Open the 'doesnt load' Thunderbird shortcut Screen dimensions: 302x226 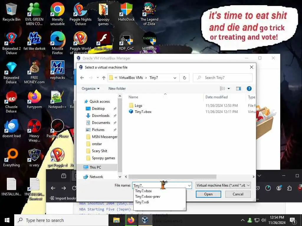pyautogui.click(x=12, y=128)
